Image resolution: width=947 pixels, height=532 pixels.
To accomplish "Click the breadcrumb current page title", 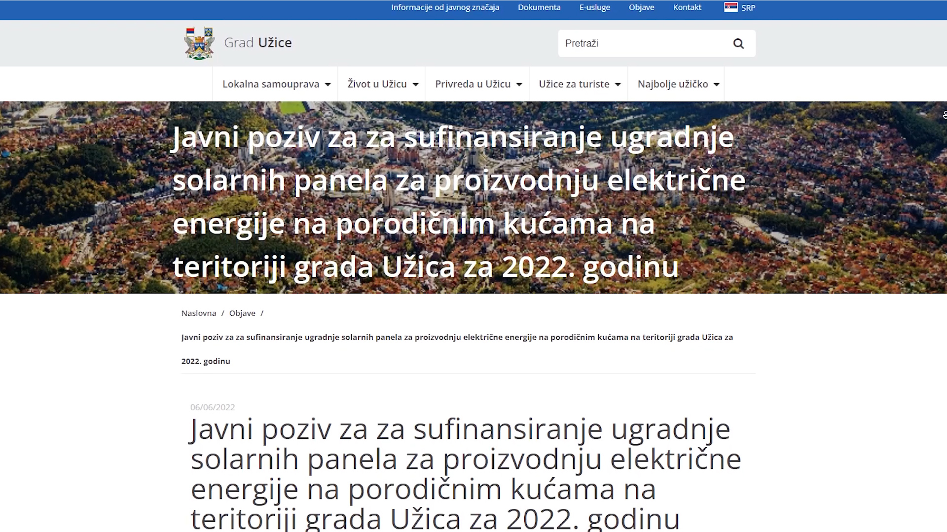I will 457,349.
